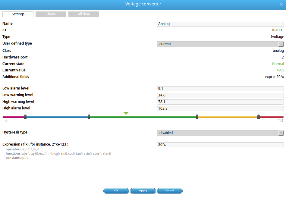
Task: Click the low warning slider handle
Action: pyautogui.click(x=89, y=117)
